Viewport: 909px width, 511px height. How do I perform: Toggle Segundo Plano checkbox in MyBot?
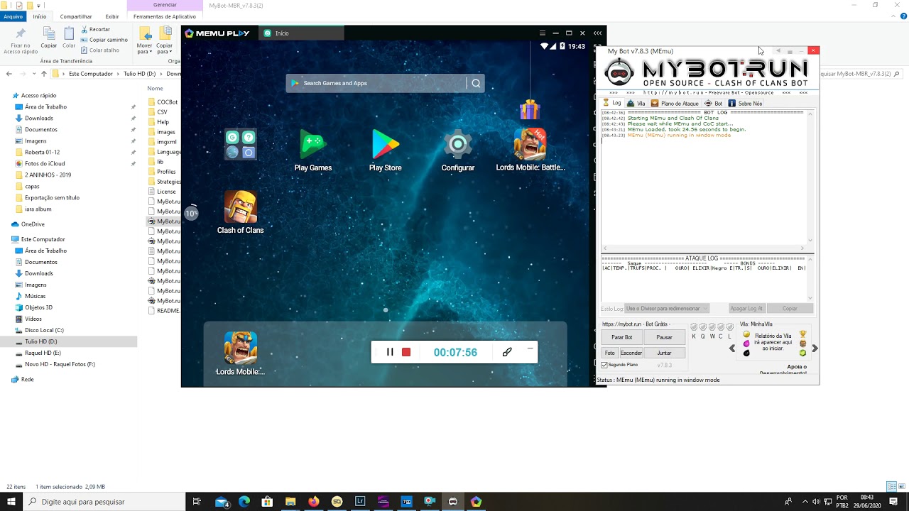(x=605, y=365)
